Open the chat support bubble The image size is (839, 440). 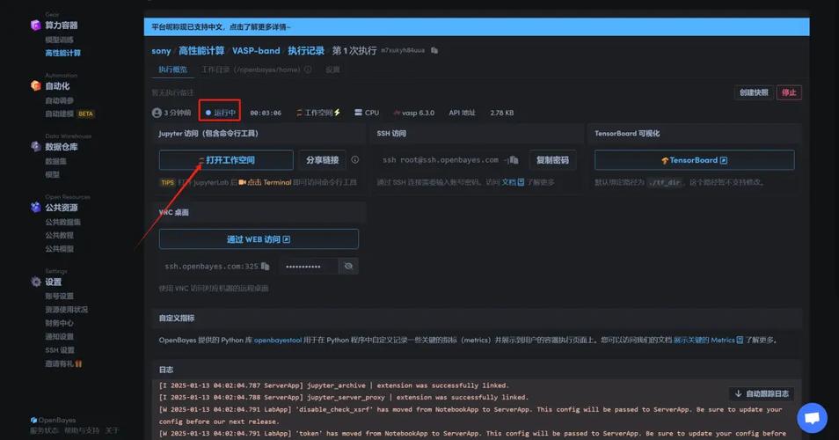pyautogui.click(x=812, y=417)
